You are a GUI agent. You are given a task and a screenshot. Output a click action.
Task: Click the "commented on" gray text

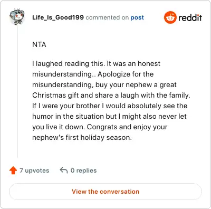(x=107, y=17)
